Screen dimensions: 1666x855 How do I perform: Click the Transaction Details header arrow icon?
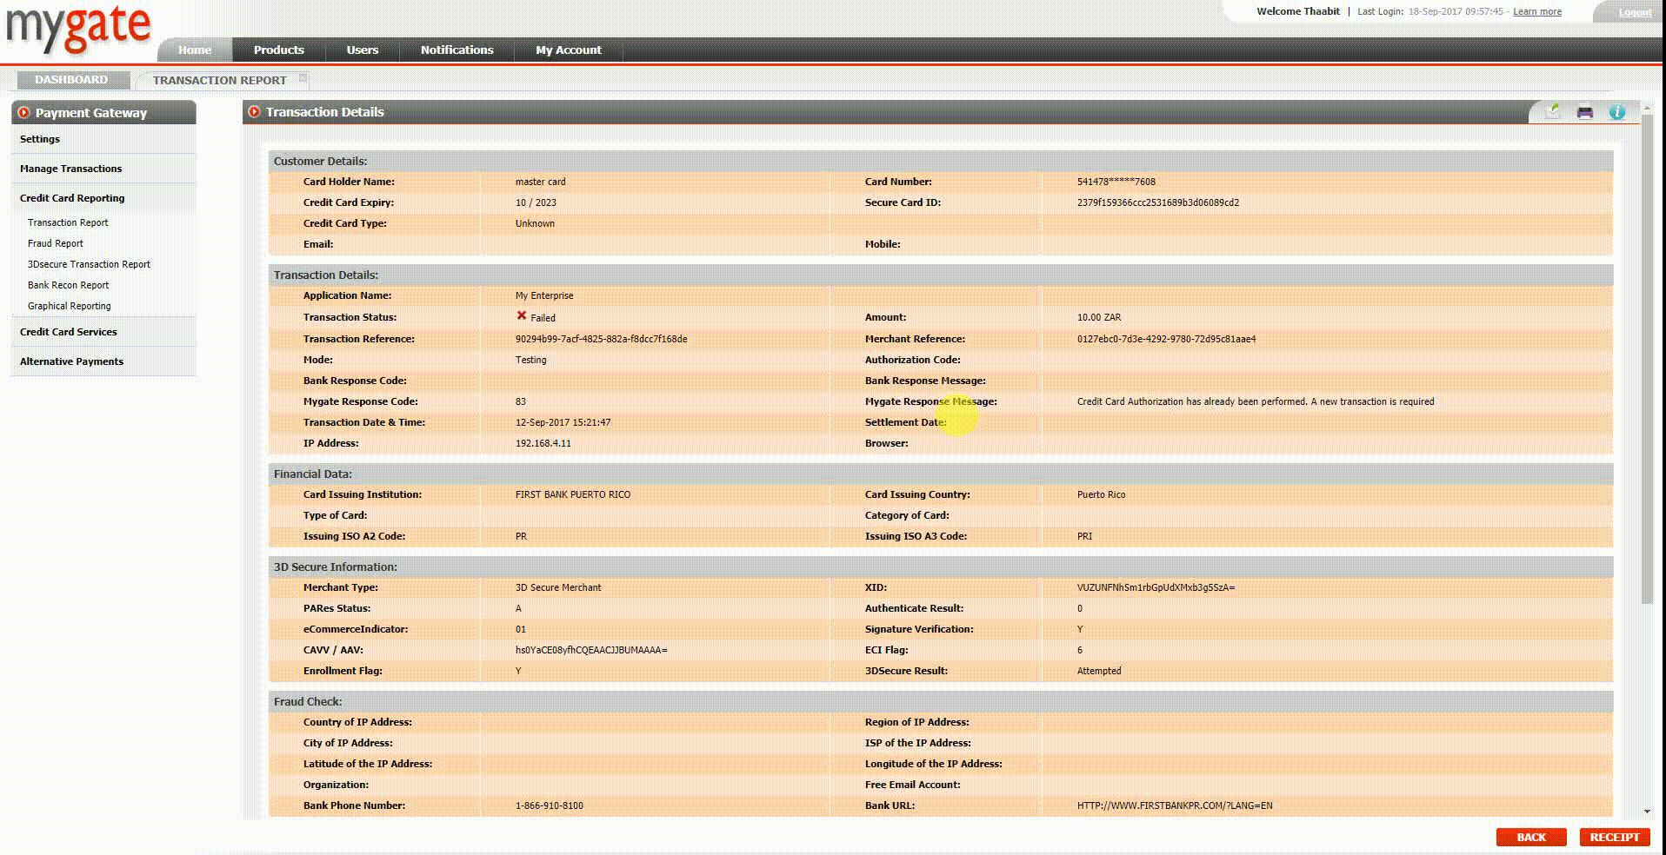(x=254, y=112)
